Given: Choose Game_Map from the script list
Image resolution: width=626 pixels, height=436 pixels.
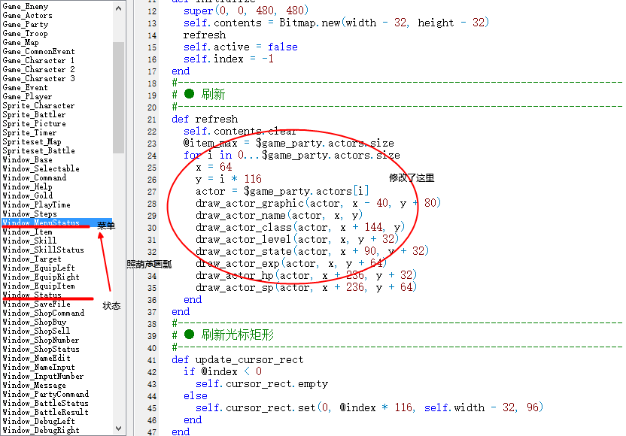Looking at the screenshot, I should coord(20,43).
